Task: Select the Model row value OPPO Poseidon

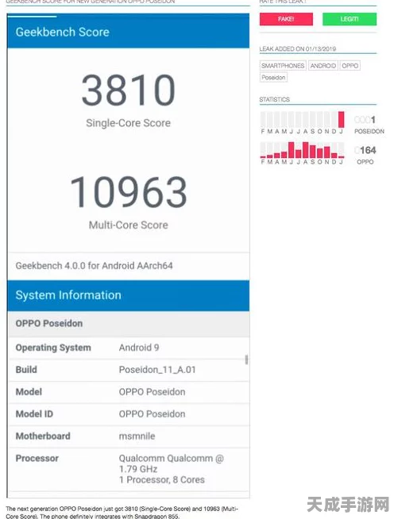Action: pyautogui.click(x=152, y=392)
